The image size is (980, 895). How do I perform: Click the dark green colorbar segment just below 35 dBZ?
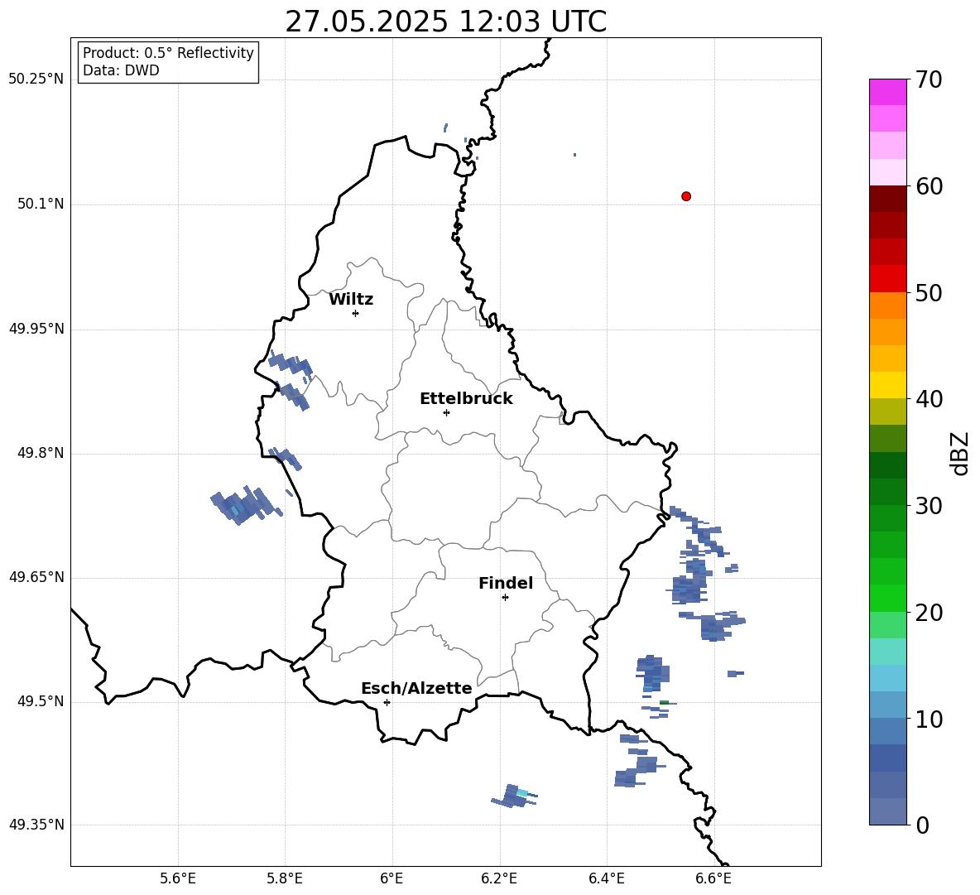pos(887,465)
